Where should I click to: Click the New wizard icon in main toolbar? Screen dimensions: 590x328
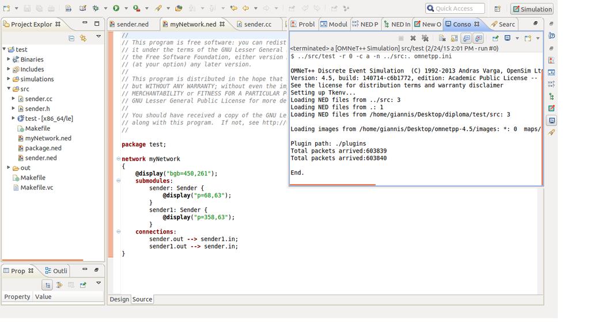click(6, 8)
